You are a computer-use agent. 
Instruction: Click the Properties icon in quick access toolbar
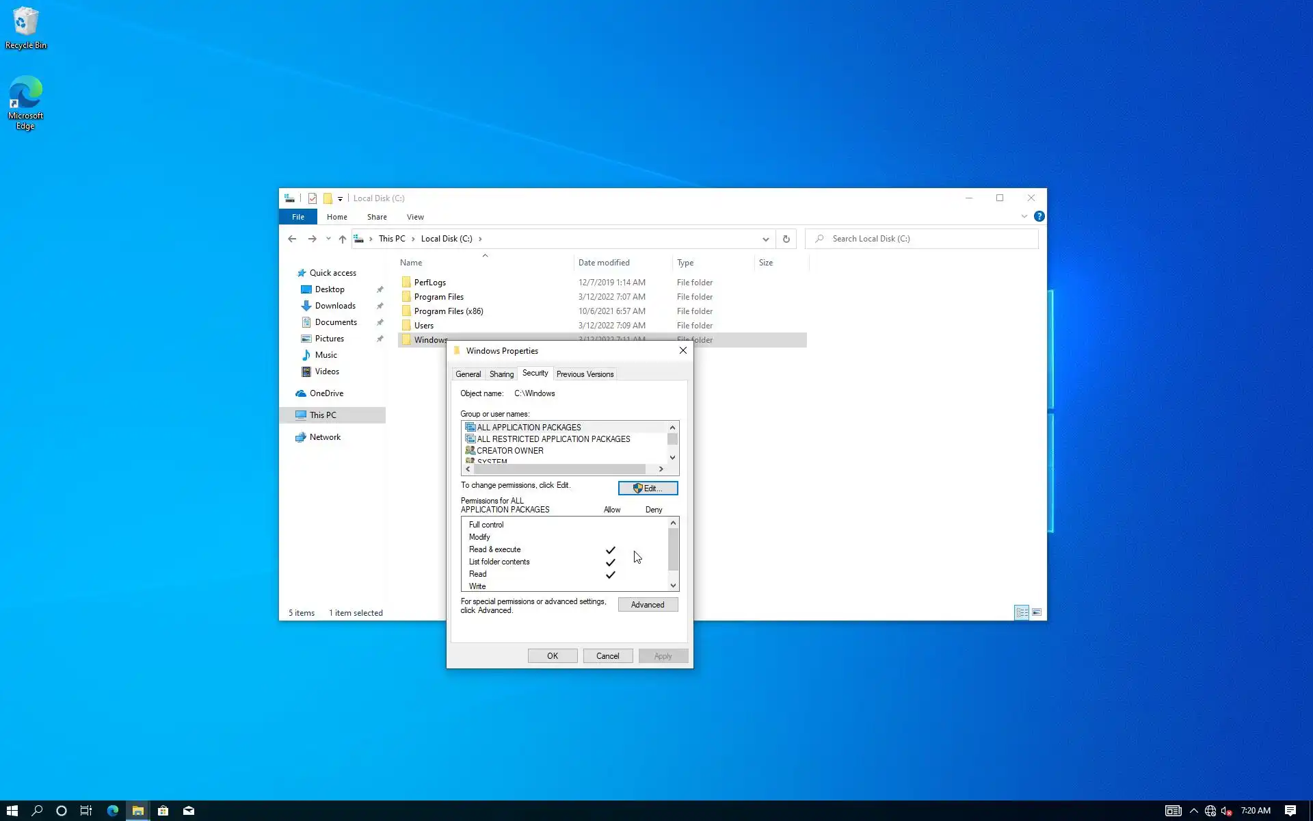pos(313,198)
